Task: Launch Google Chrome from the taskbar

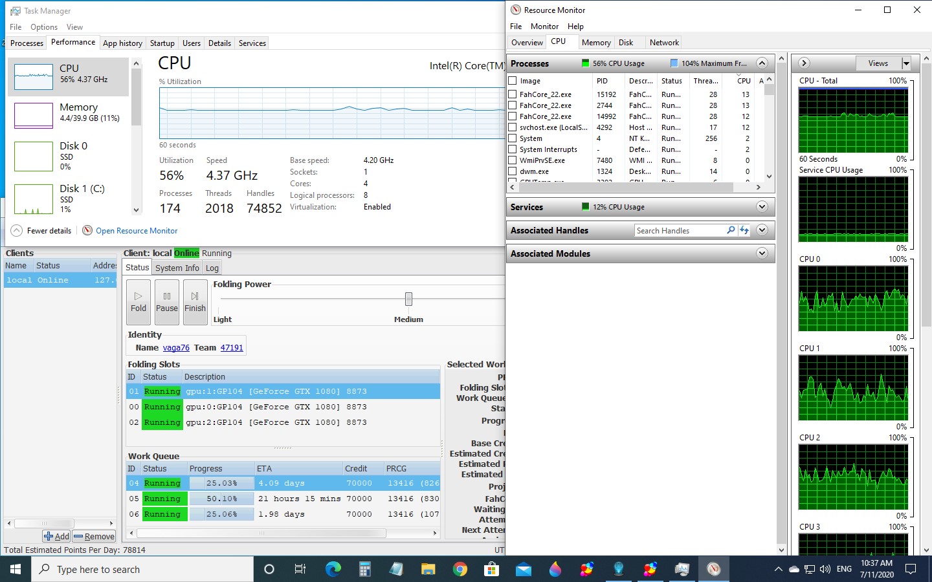Action: click(x=460, y=569)
